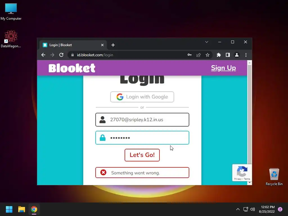
Task: Click the Chrome taskbar icon
Action: click(34, 209)
